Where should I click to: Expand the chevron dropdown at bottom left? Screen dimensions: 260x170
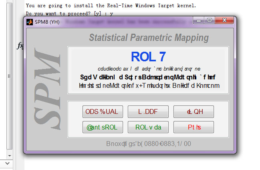7,163
